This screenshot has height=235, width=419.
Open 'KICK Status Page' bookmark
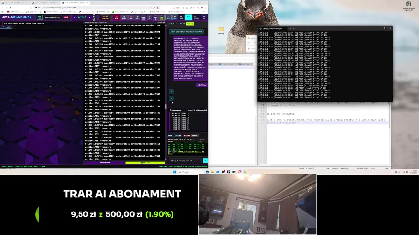coord(103,12)
